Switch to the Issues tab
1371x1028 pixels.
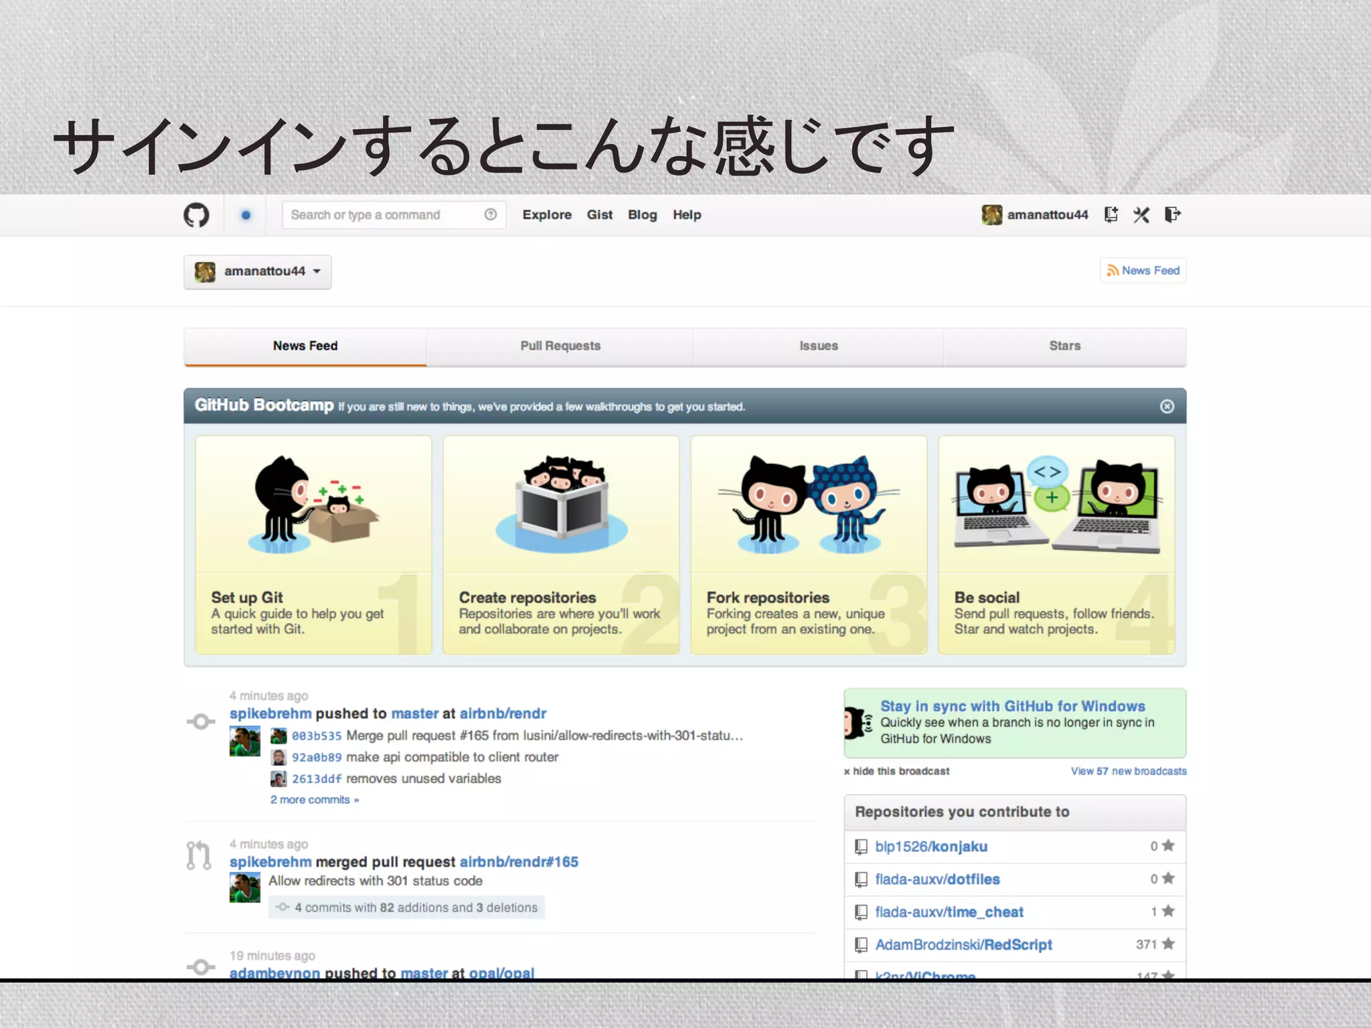819,347
